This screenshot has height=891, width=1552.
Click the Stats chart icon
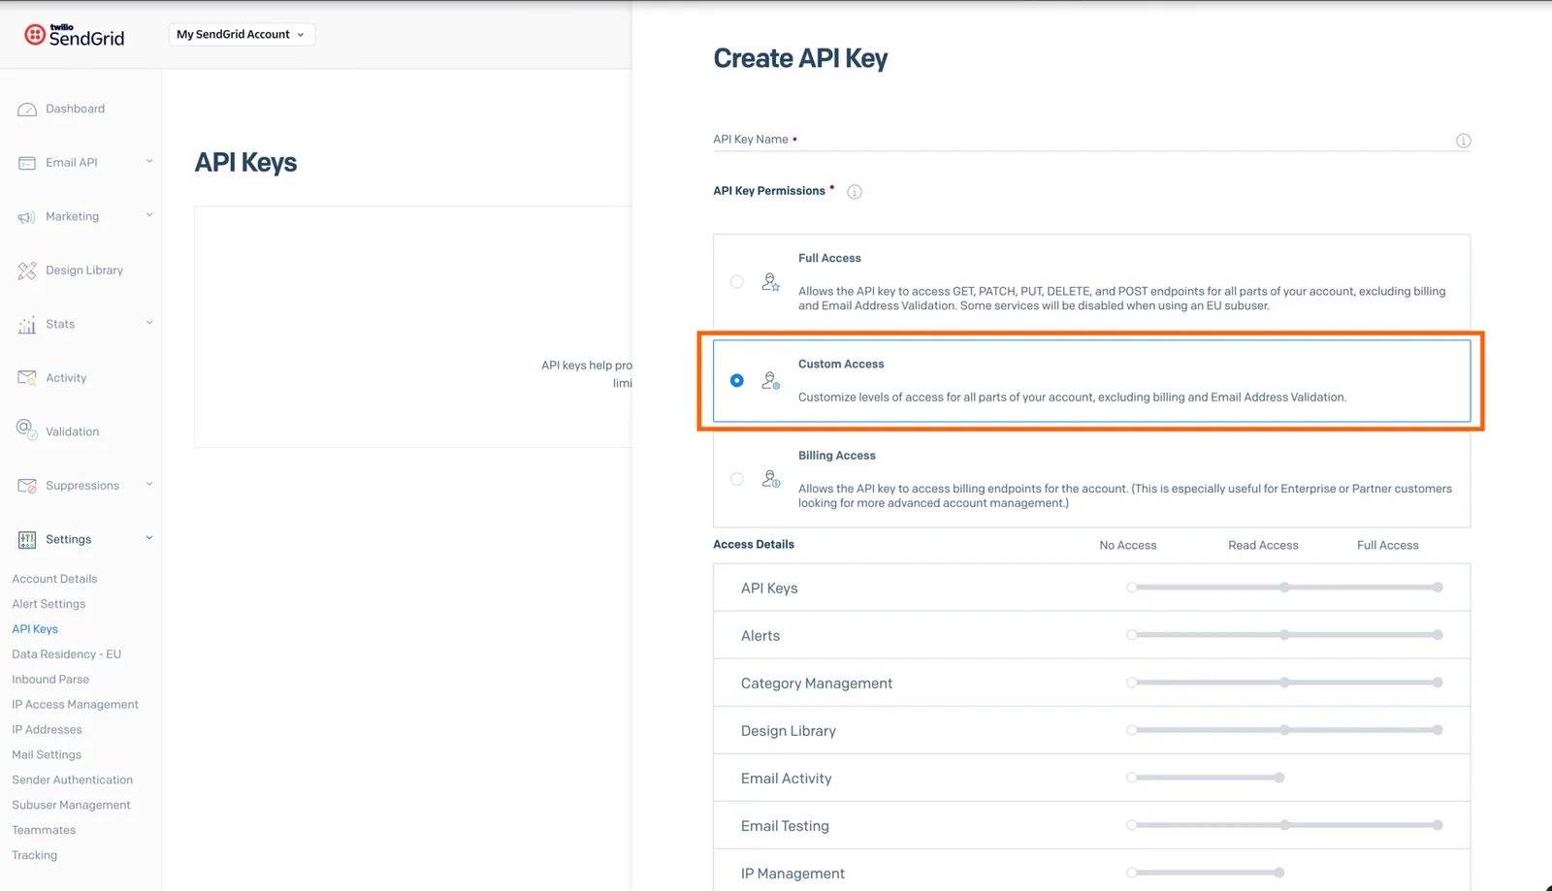point(27,325)
